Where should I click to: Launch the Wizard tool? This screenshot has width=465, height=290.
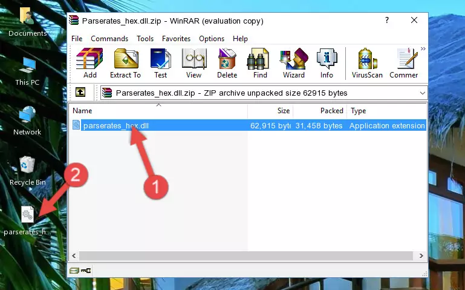click(x=294, y=63)
